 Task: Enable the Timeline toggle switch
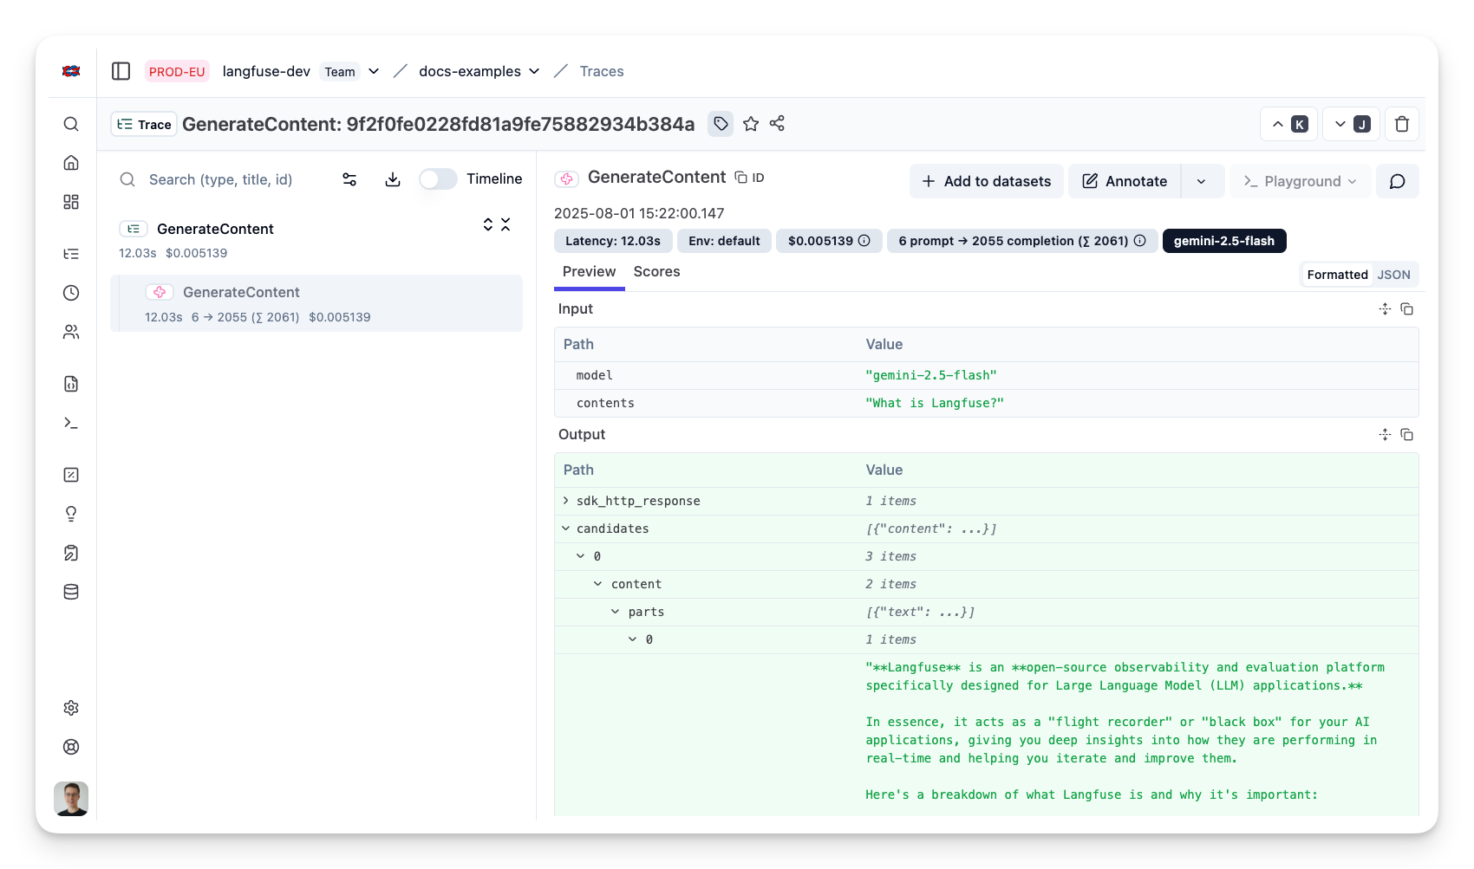click(438, 179)
